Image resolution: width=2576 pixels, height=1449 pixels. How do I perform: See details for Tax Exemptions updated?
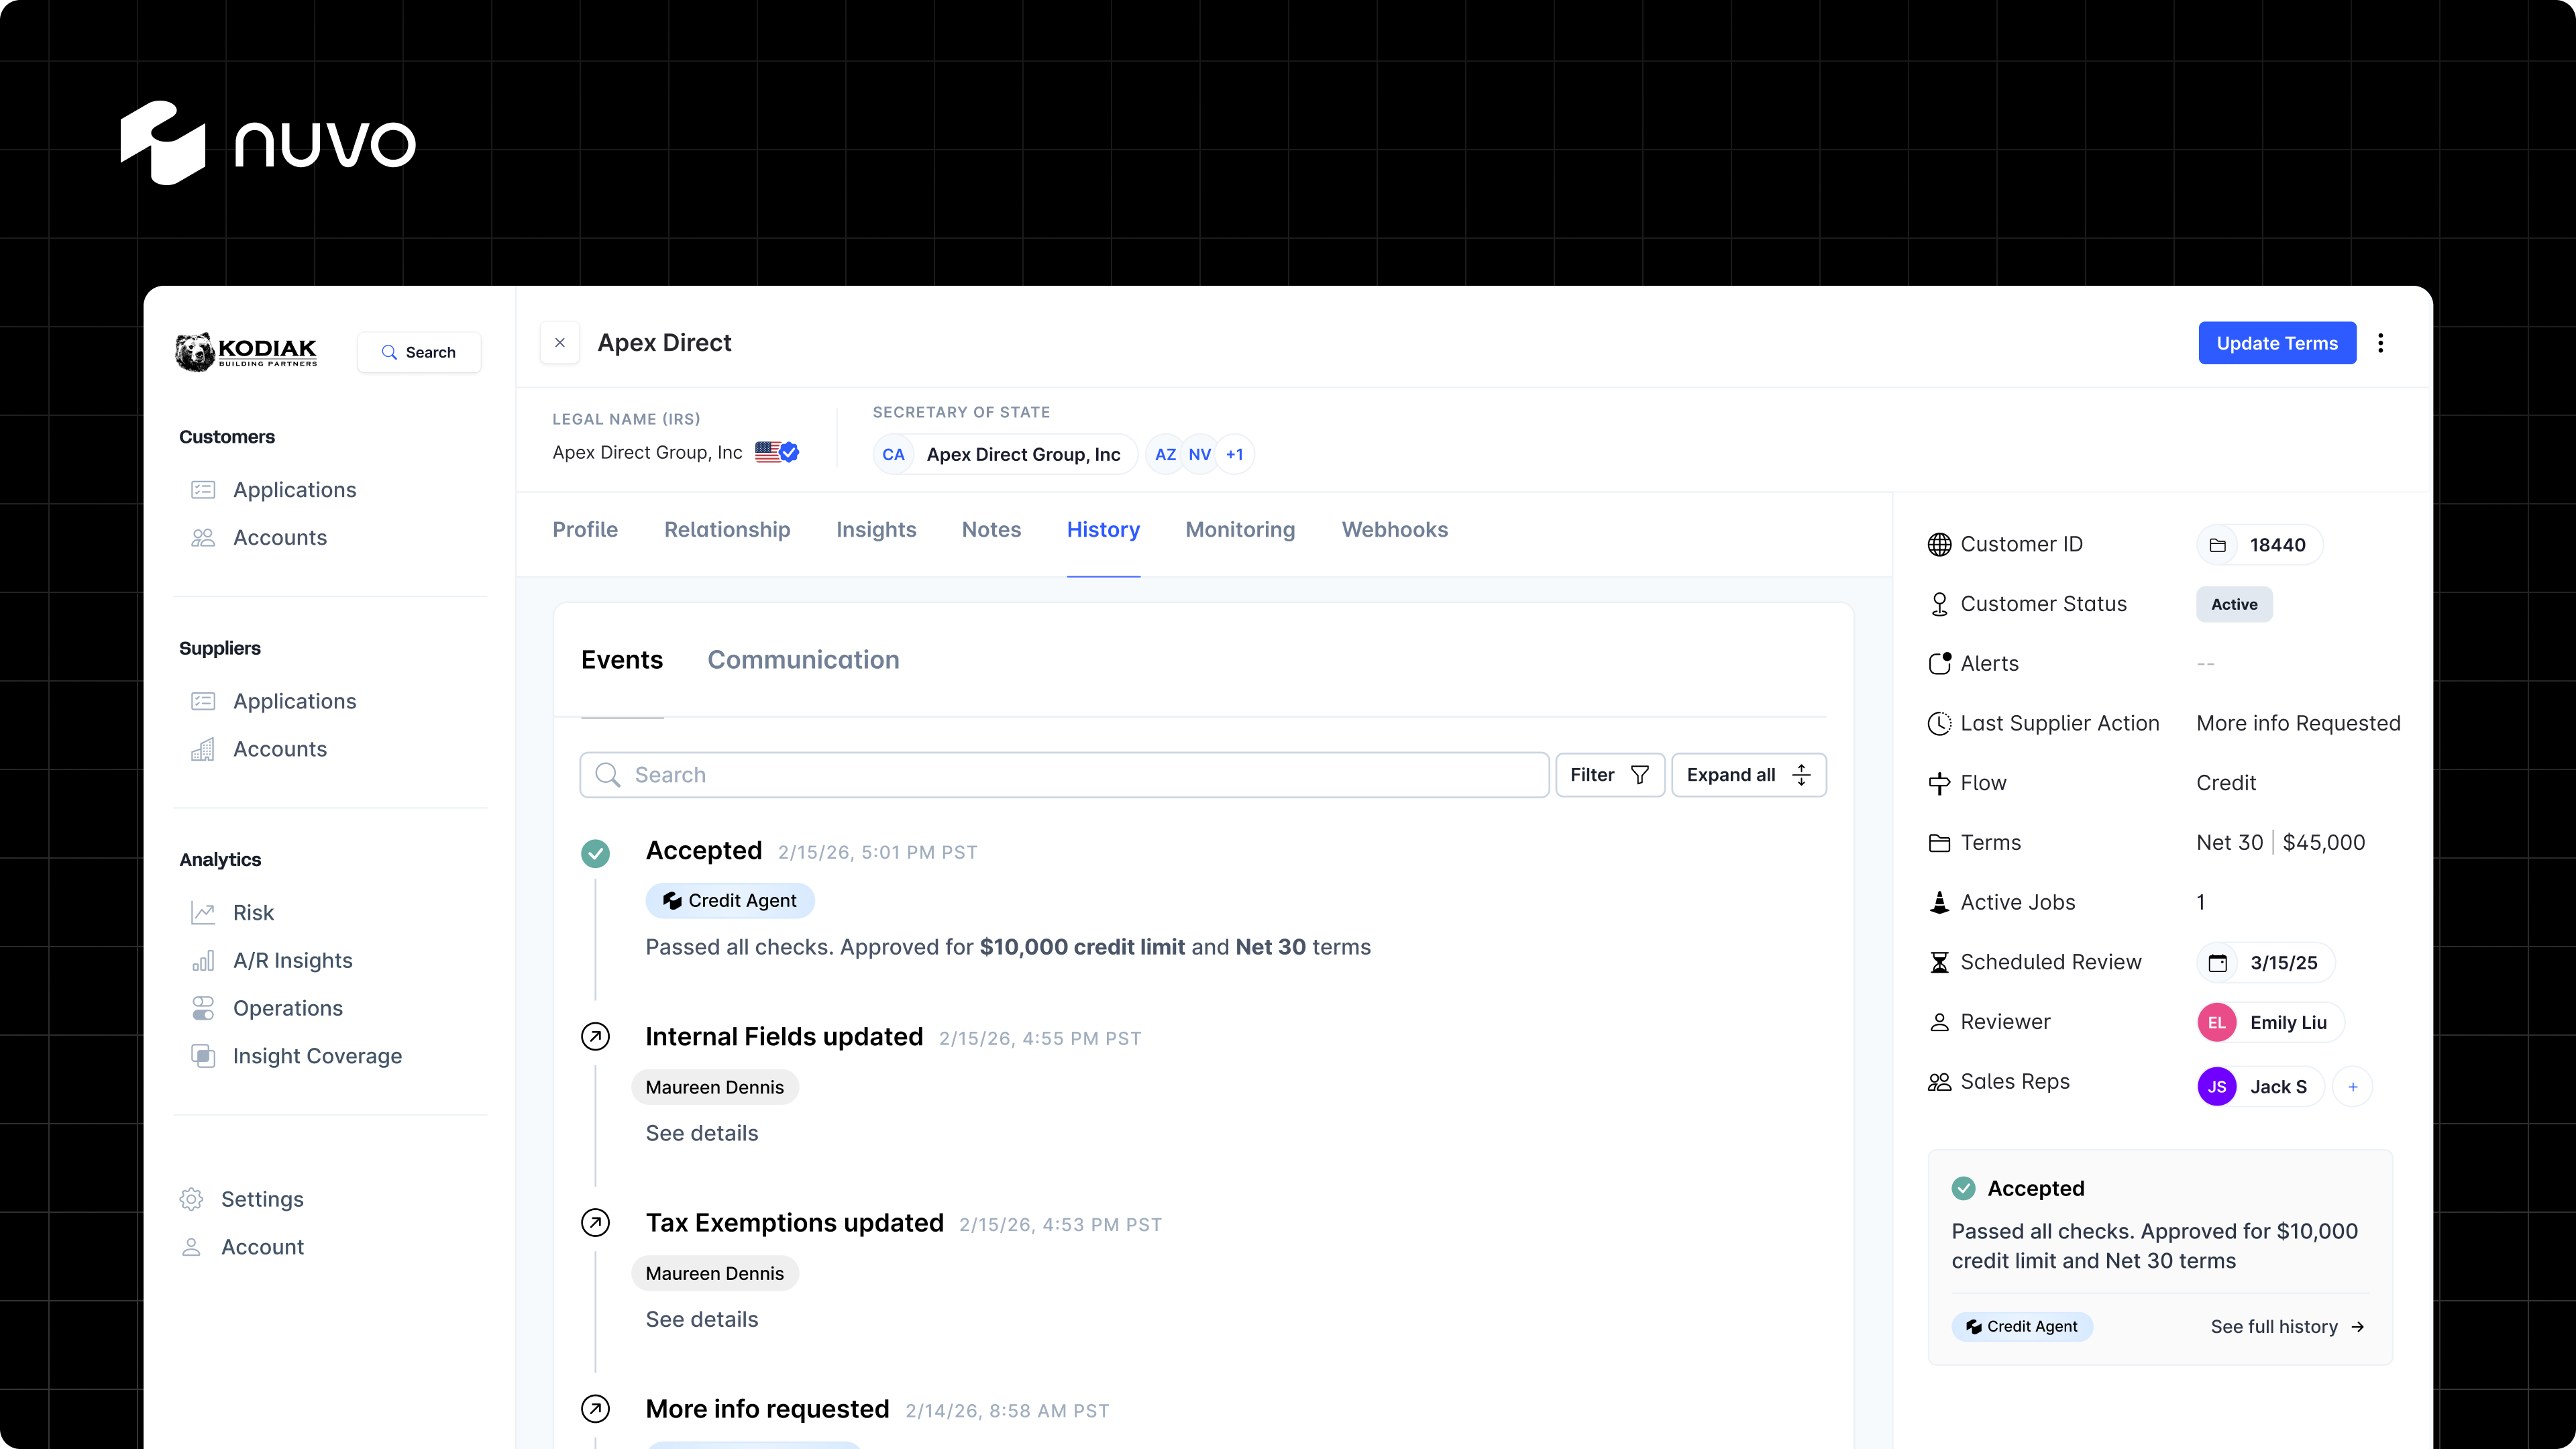[x=702, y=1319]
